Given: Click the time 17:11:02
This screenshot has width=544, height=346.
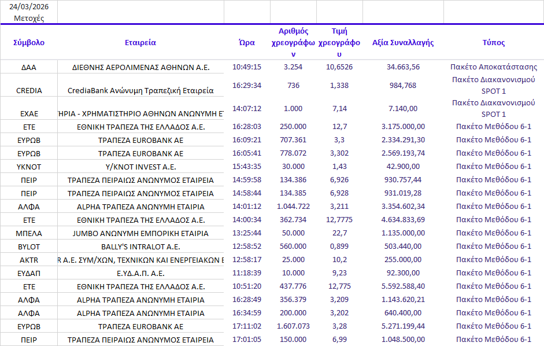Looking at the screenshot, I should [247, 326].
